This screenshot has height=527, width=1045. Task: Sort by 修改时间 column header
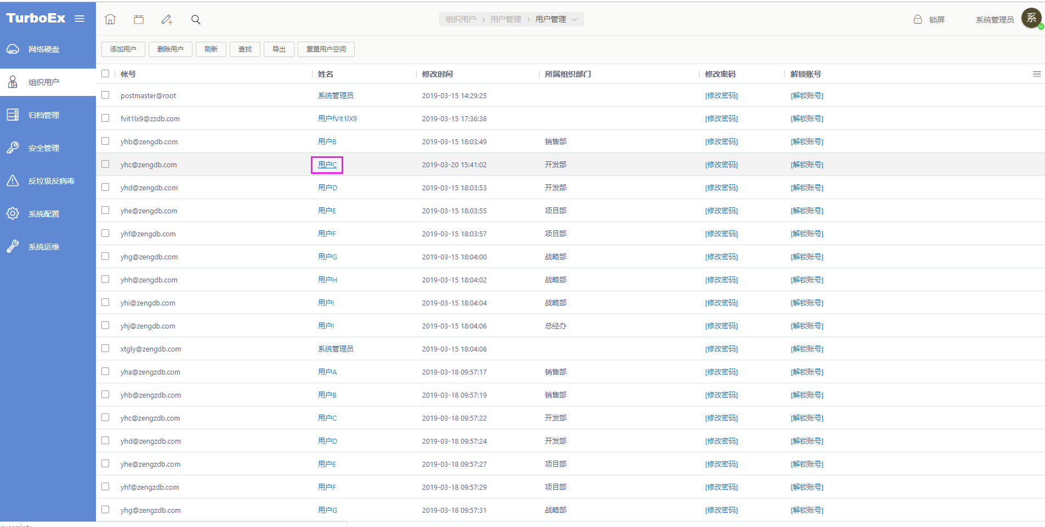438,74
